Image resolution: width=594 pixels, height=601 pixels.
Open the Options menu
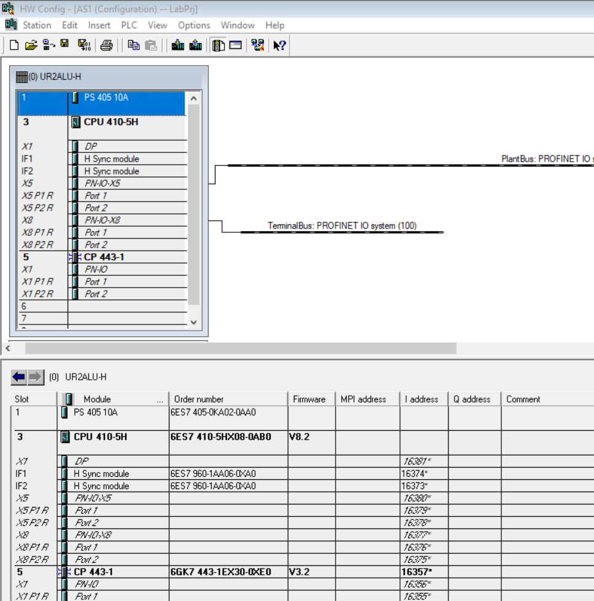(194, 25)
